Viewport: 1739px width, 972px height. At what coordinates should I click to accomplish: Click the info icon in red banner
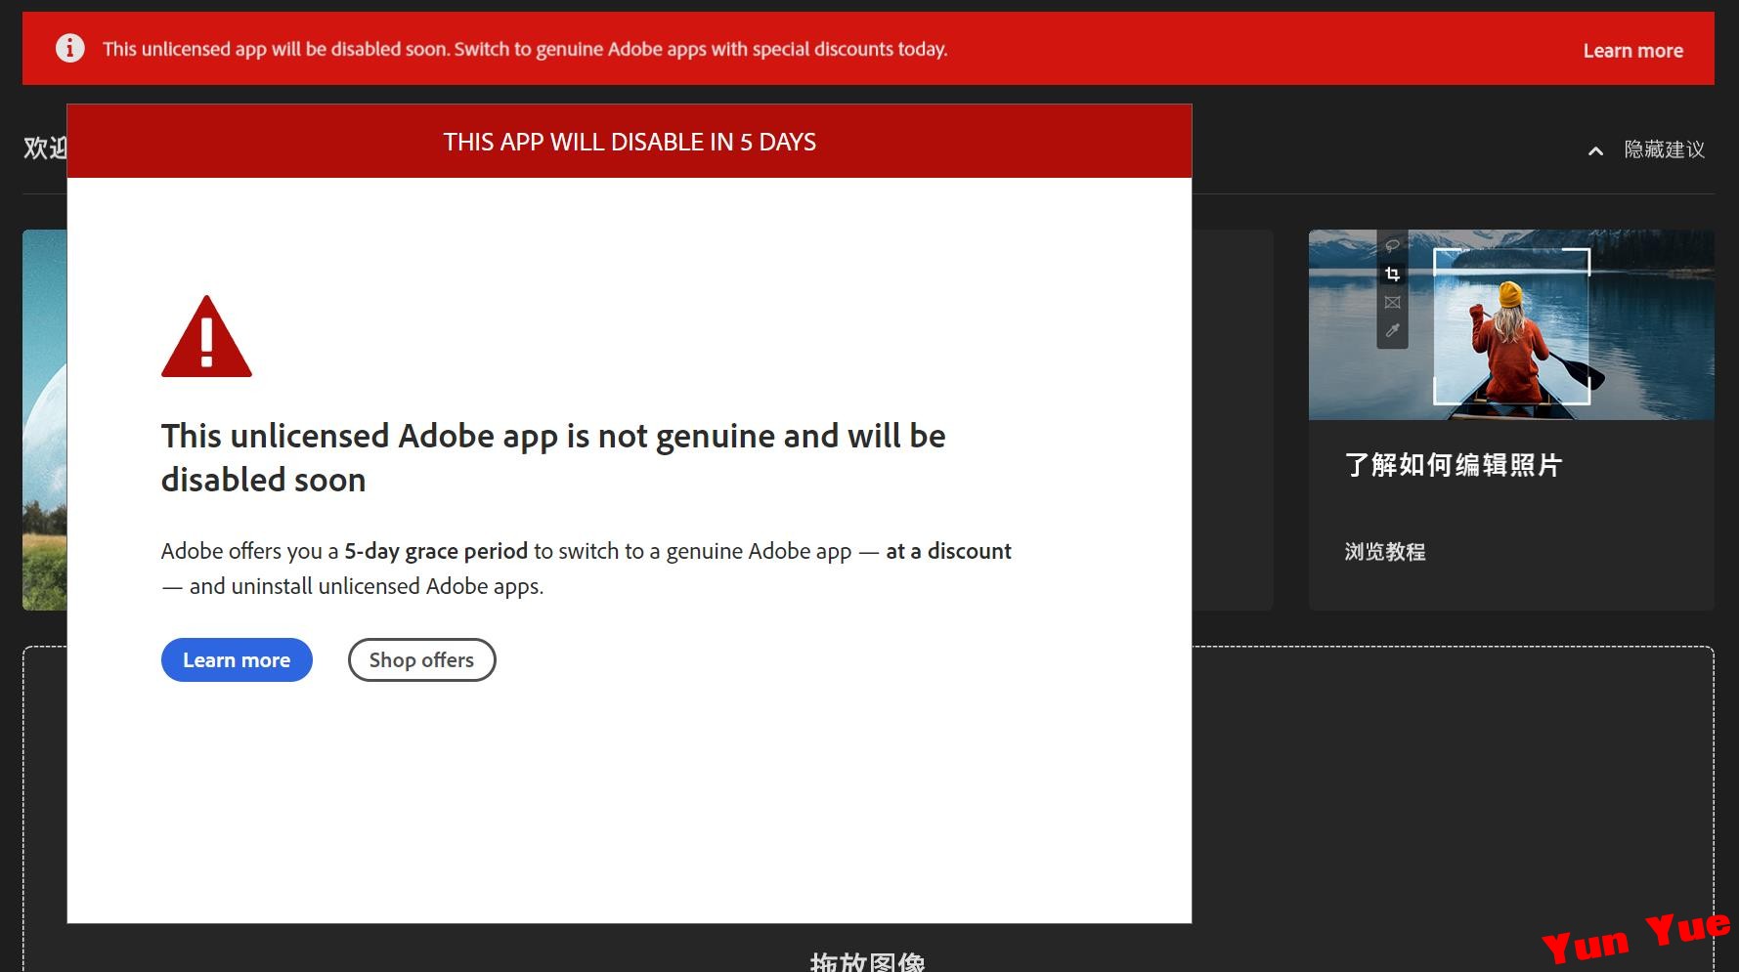(x=69, y=48)
